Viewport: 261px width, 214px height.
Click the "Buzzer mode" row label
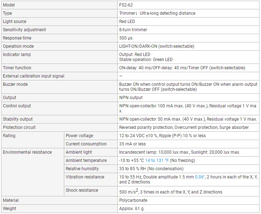pyautogui.click(x=15, y=84)
